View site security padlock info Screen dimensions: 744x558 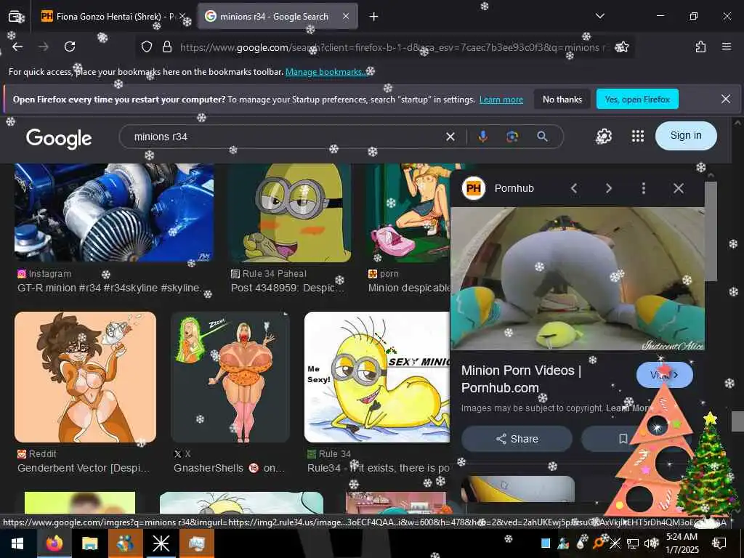click(166, 46)
